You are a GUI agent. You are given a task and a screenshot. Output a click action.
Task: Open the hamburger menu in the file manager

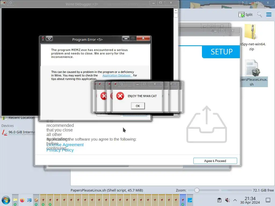pyautogui.click(x=269, y=14)
